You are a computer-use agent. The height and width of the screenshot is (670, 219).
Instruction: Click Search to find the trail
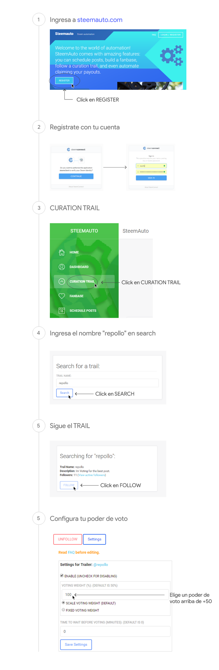[x=64, y=393]
